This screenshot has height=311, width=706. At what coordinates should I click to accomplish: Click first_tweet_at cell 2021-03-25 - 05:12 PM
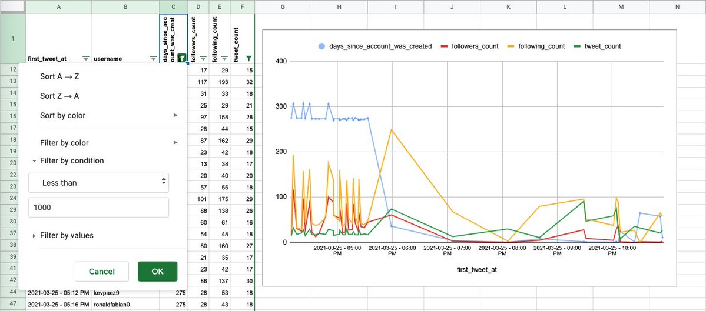point(58,293)
